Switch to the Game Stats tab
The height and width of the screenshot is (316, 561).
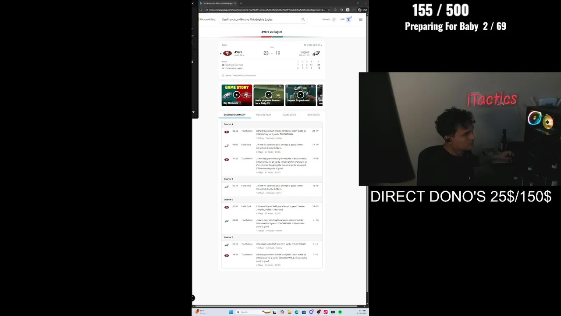tap(289, 115)
